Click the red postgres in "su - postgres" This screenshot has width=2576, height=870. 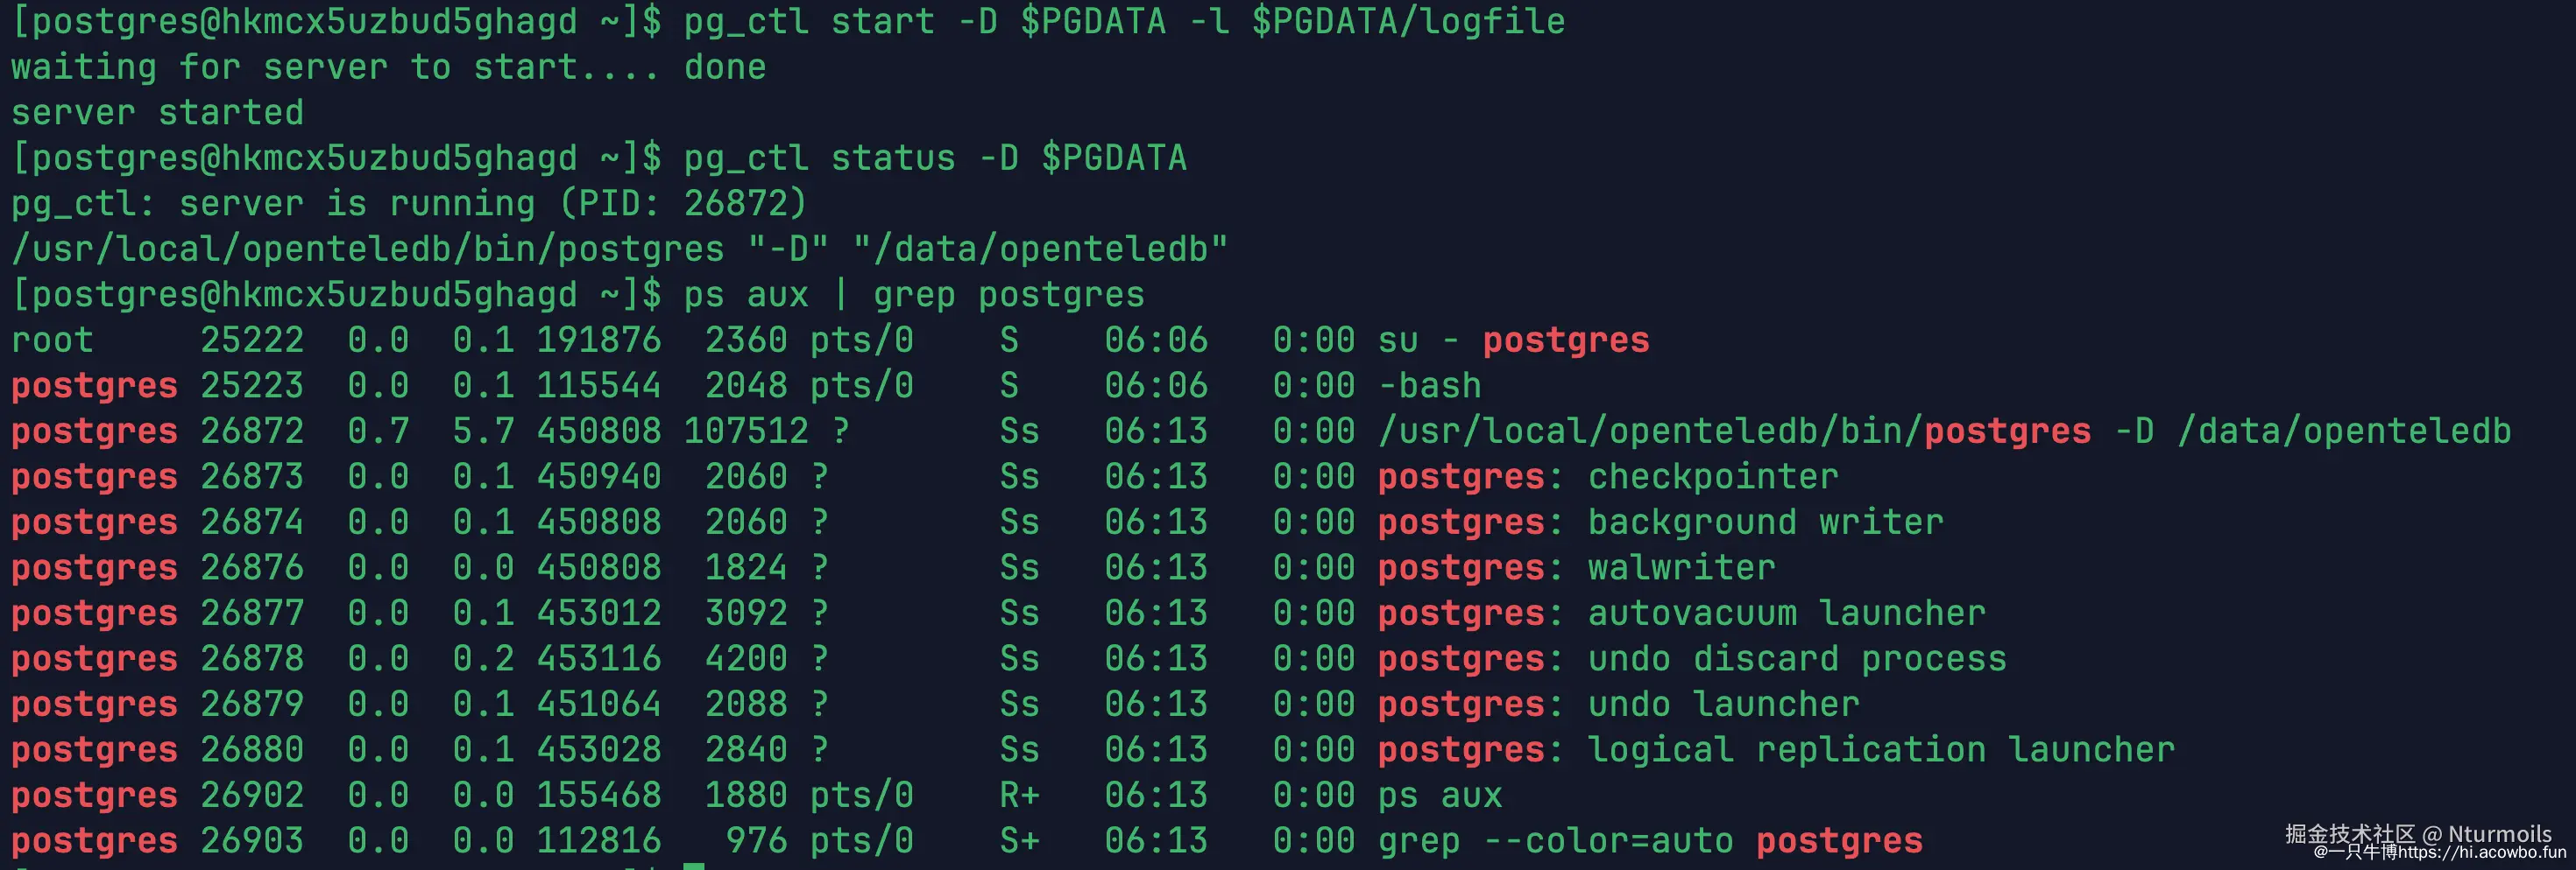(x=1565, y=340)
